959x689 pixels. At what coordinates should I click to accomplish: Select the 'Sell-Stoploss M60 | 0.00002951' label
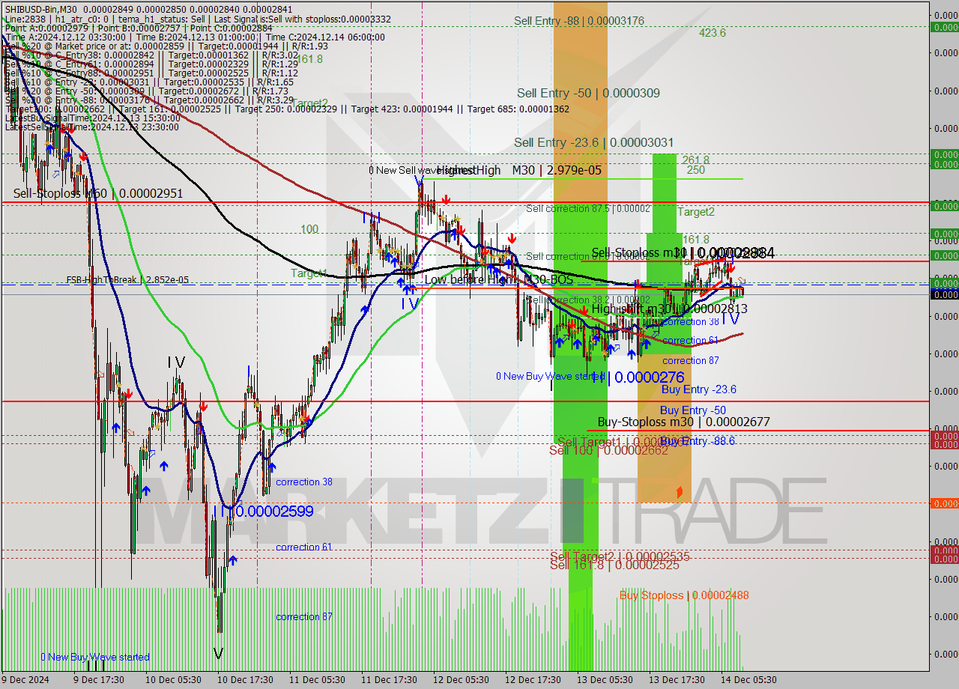pos(98,194)
